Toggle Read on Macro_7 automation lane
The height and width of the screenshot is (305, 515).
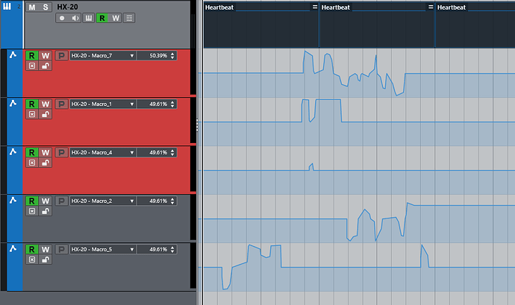32,55
